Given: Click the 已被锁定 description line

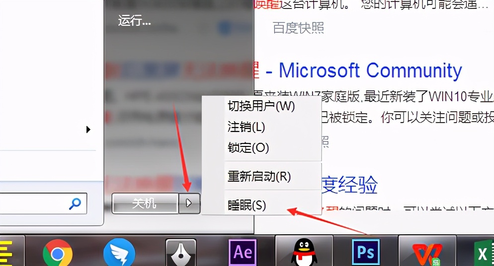Looking at the screenshot, I should 408,118.
